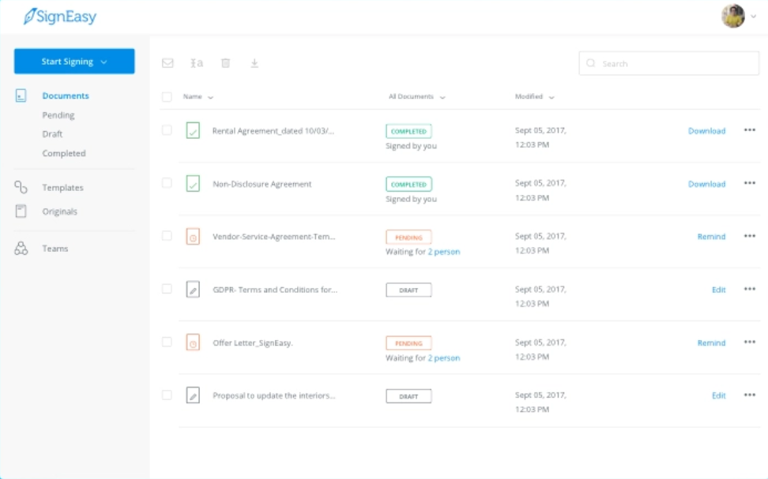Click completed icon of Rental Agreement document
This screenshot has width=768, height=479.
(193, 131)
